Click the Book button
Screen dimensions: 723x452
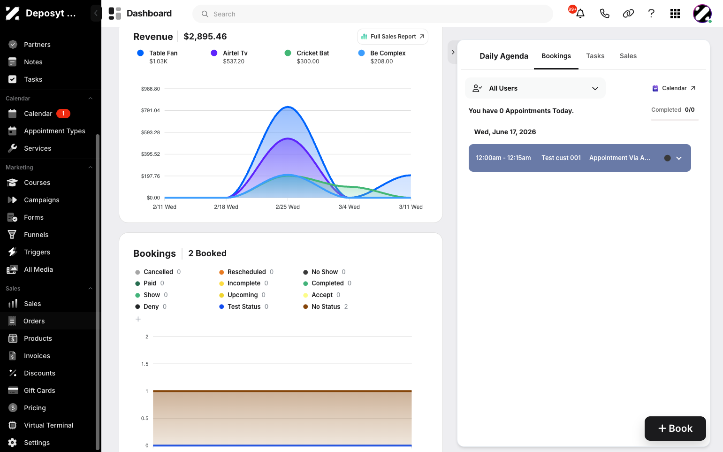(675, 429)
